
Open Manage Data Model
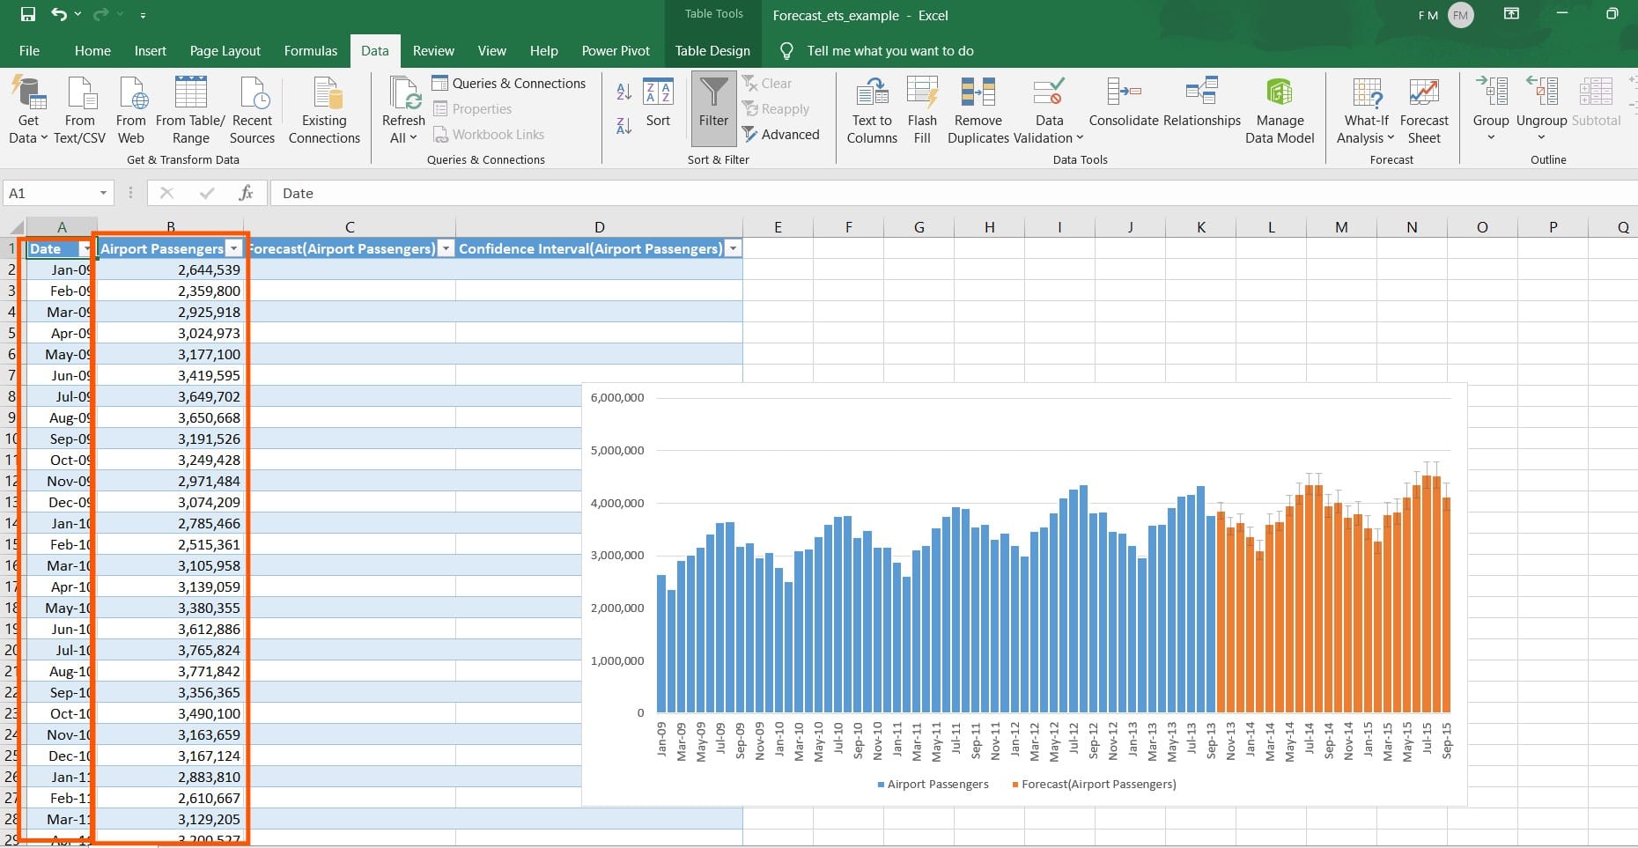(1280, 108)
